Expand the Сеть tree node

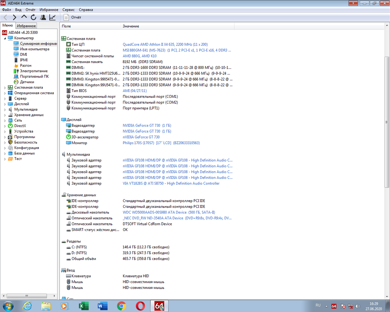5,120
